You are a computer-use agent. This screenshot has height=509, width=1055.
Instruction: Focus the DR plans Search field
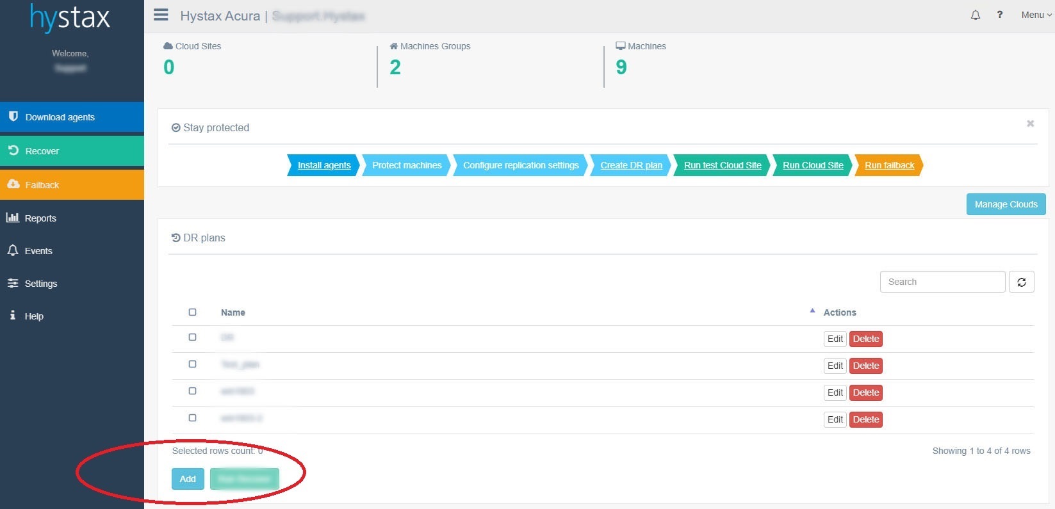(942, 282)
